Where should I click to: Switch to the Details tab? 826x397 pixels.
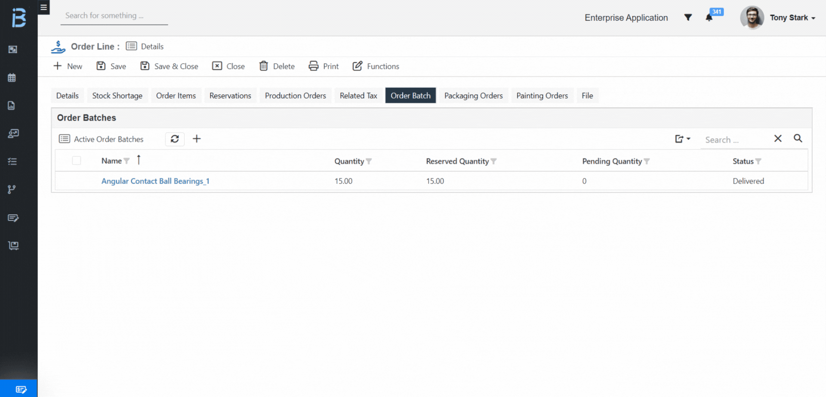click(68, 96)
